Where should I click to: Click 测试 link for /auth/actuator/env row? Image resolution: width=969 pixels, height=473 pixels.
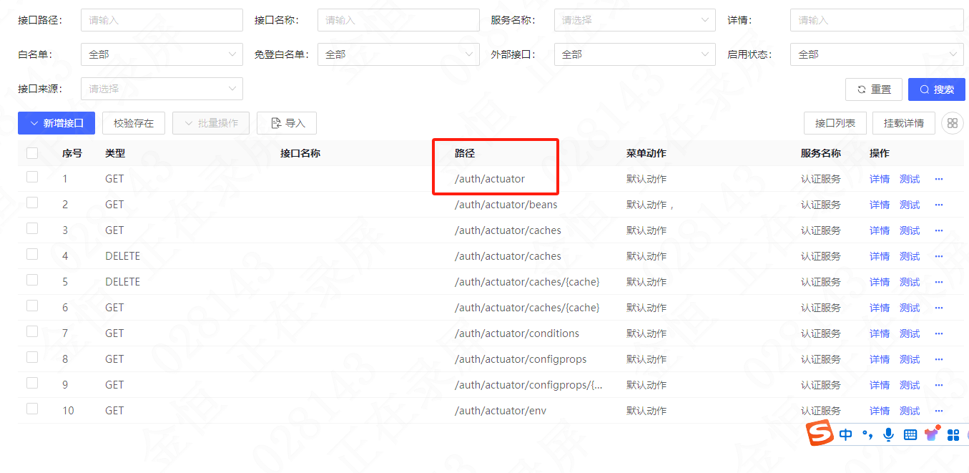pyautogui.click(x=910, y=411)
